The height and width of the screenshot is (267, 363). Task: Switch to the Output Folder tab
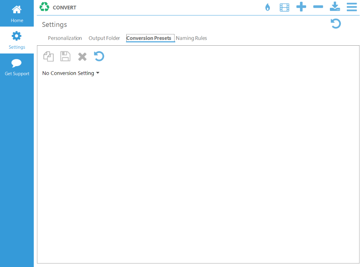tap(104, 38)
